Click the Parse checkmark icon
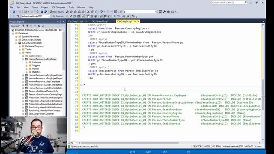Screen dimensions: 274x154 click(71, 16)
